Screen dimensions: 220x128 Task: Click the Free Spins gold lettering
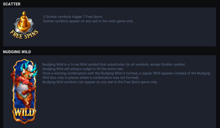point(24,34)
